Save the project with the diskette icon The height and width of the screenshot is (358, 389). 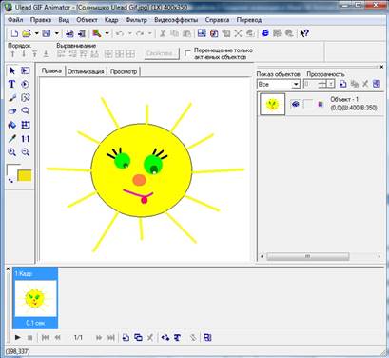(47, 33)
